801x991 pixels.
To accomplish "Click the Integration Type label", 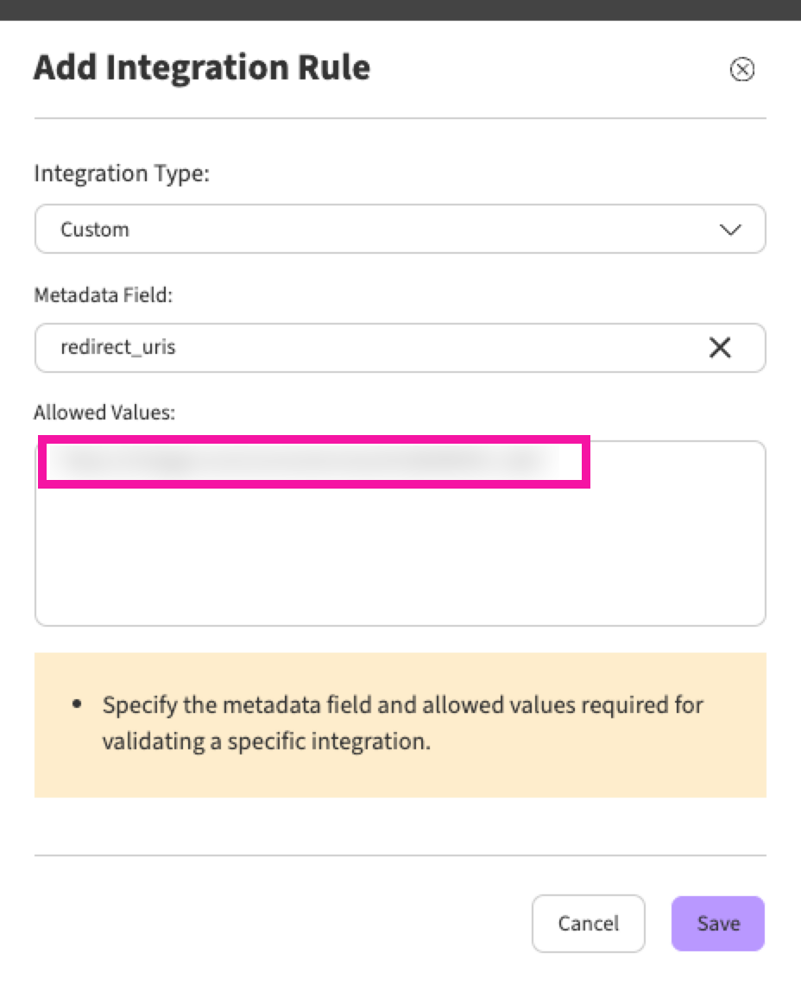I will point(122,174).
